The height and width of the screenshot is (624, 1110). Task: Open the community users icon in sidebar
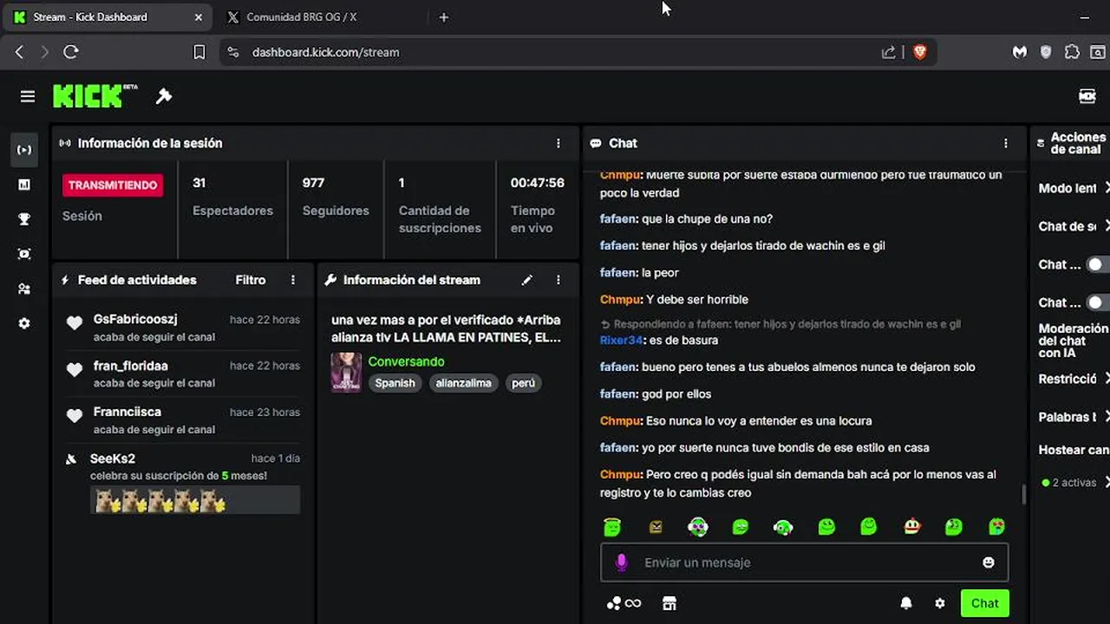[24, 289]
